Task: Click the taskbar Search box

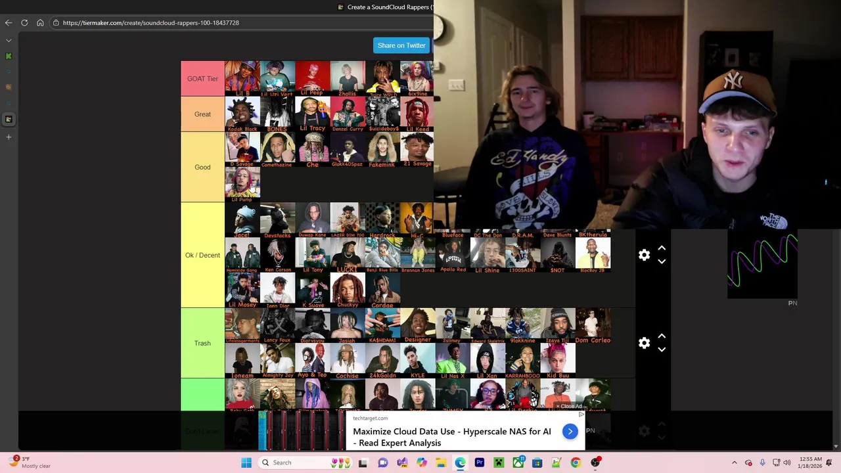Action: pos(306,462)
